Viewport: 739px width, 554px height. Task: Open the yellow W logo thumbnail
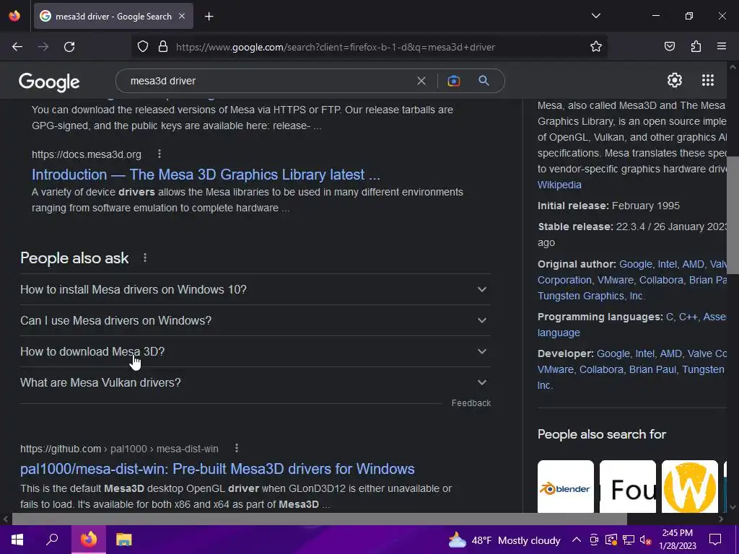pyautogui.click(x=689, y=487)
